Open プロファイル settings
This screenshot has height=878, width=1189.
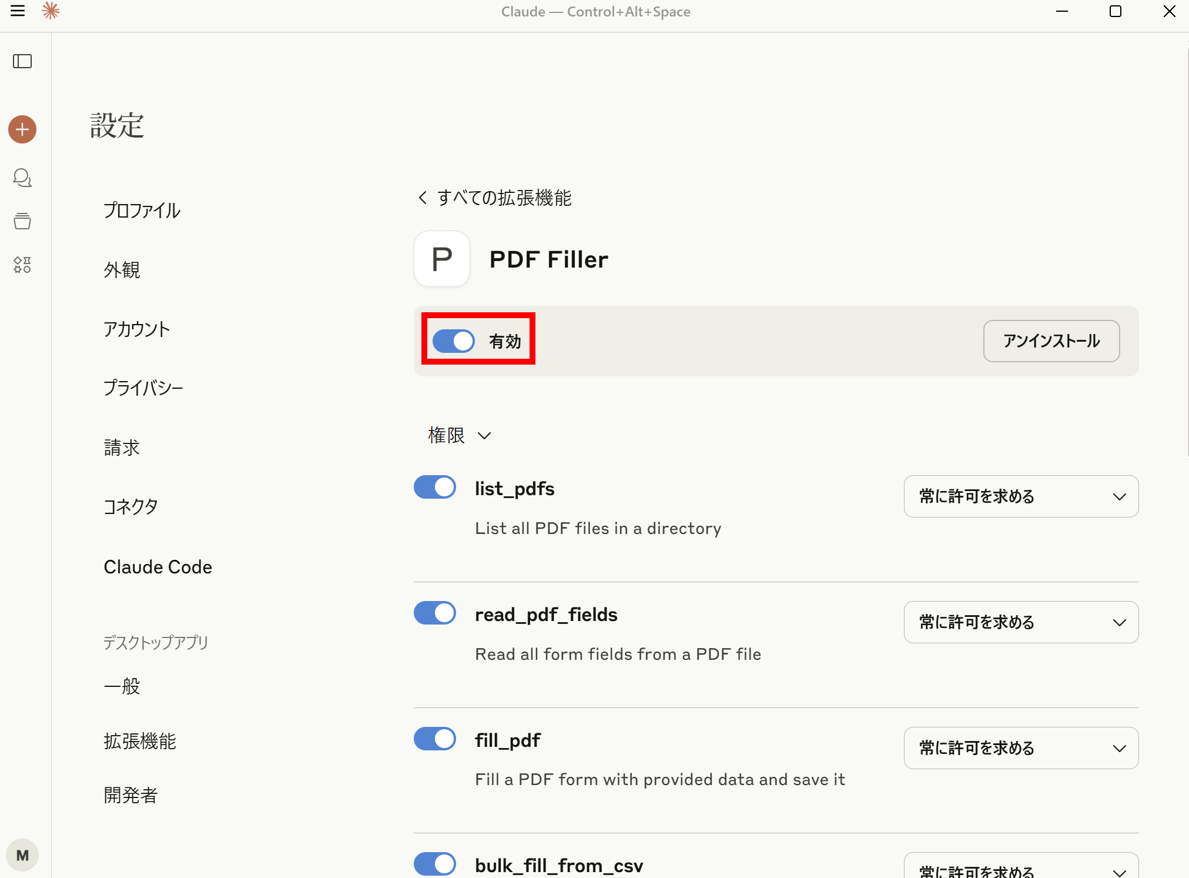142,211
